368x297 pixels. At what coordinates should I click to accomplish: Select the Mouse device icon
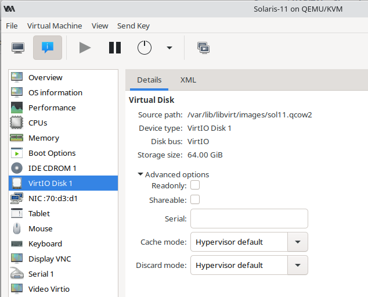click(x=17, y=228)
